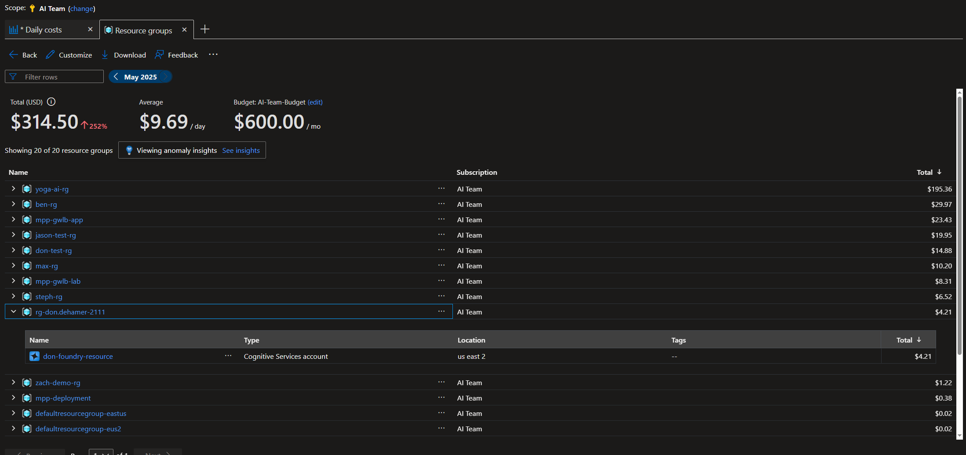Close the Resource groups tab
This screenshot has height=455, width=966.
[x=185, y=30]
